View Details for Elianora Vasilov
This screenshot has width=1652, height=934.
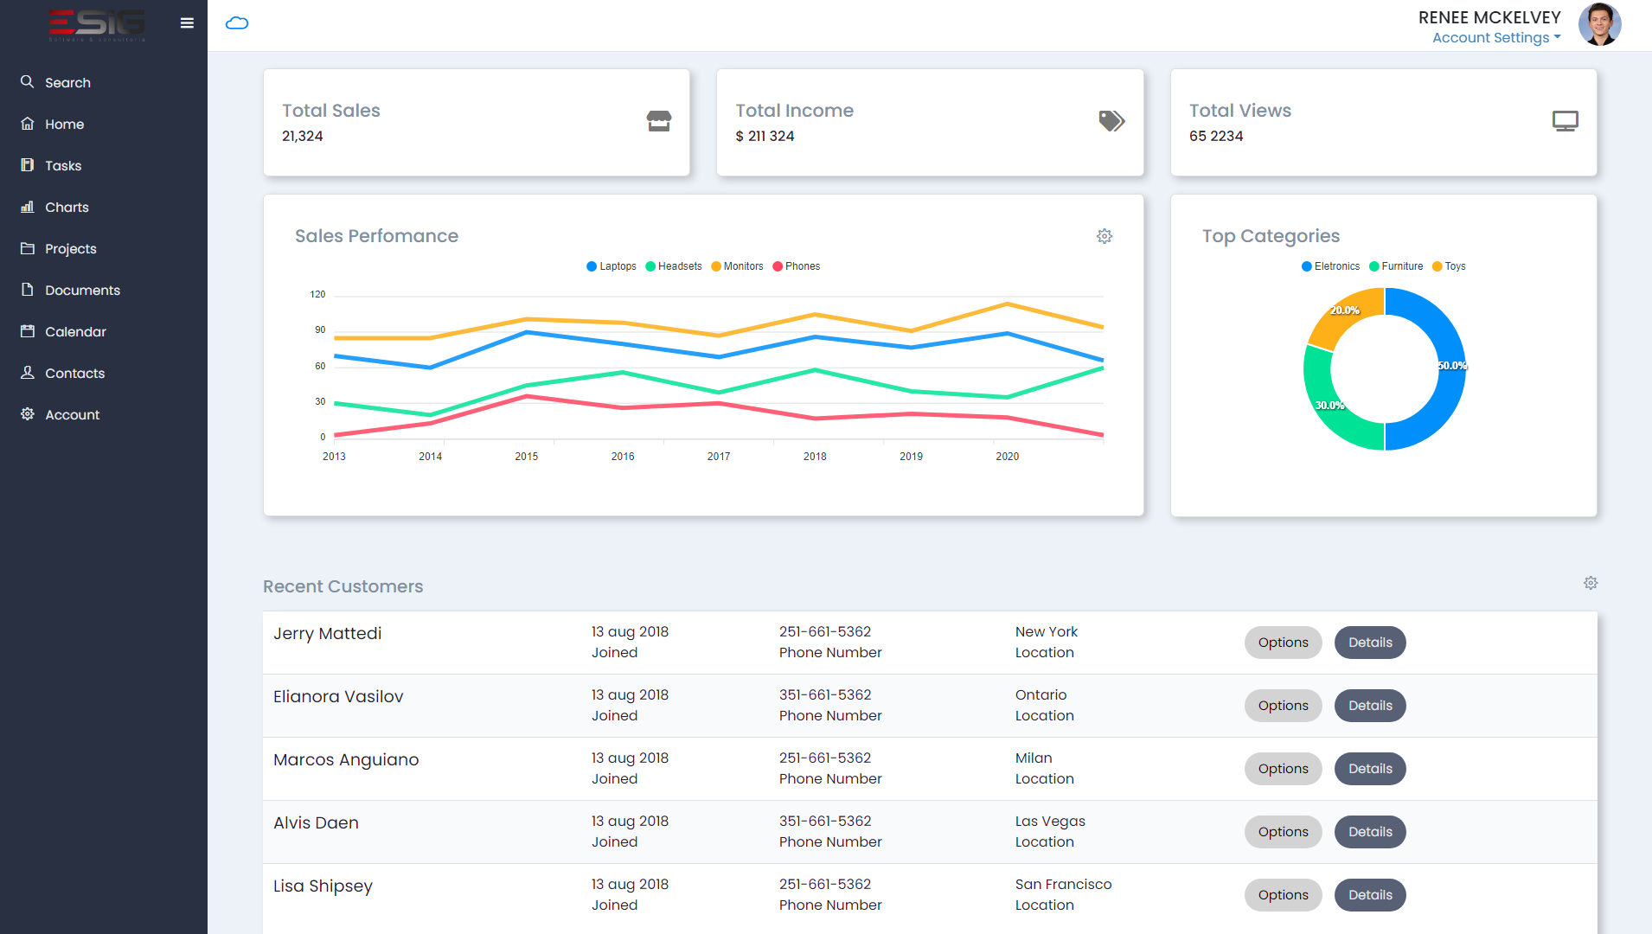point(1370,706)
